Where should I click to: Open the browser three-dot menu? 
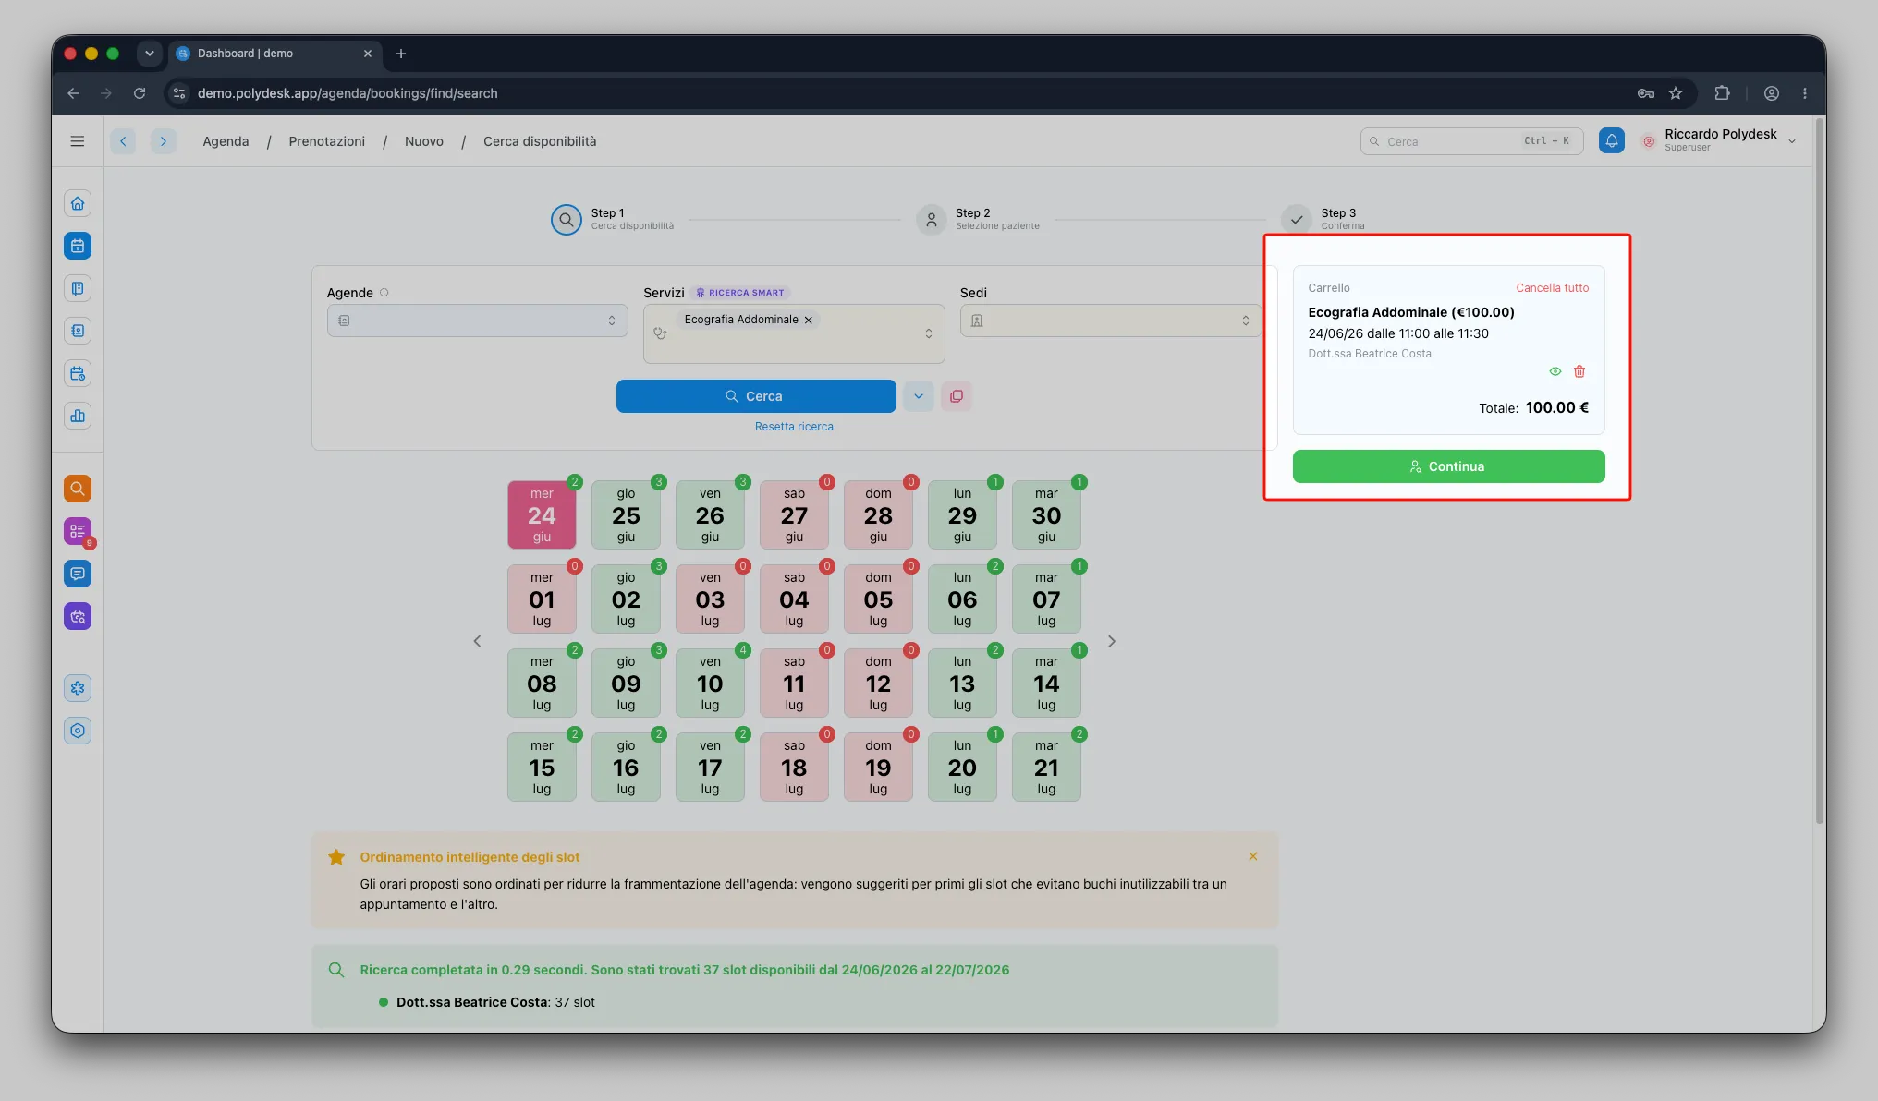pos(1805,93)
